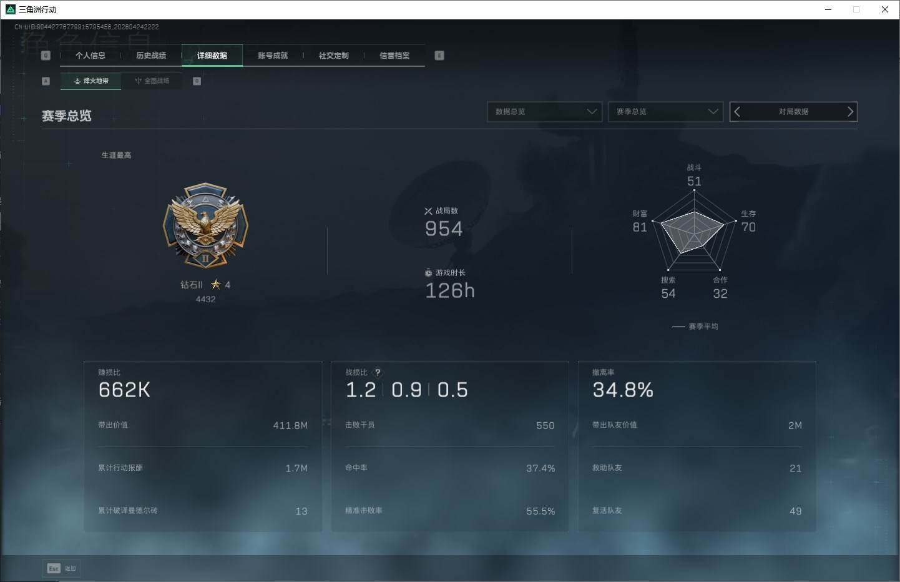Open the 战损比 question mark help
The height and width of the screenshot is (582, 900).
click(378, 372)
